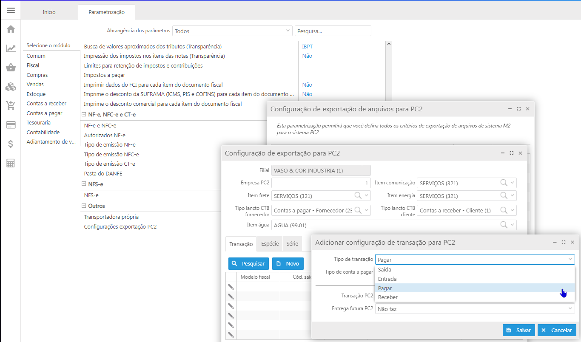Click the first pencil edit icon in grid
The height and width of the screenshot is (342, 581).
[x=231, y=287]
